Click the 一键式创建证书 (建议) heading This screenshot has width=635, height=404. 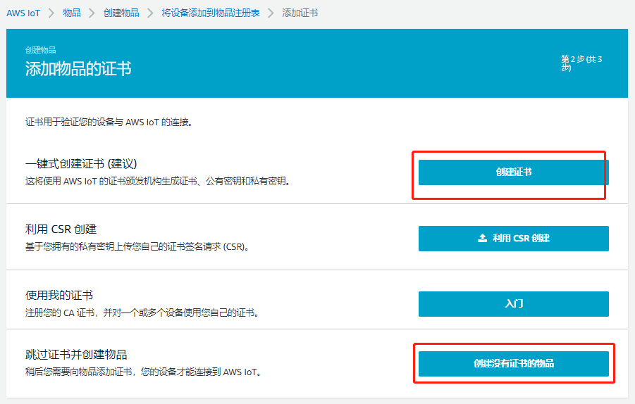[x=80, y=164]
